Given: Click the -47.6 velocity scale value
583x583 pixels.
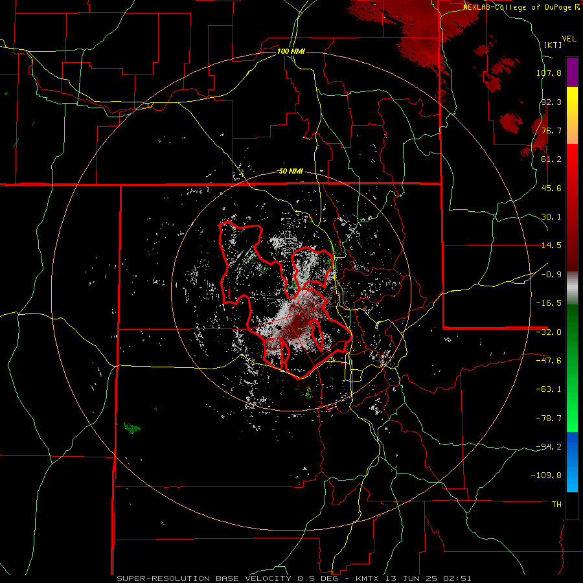Looking at the screenshot, I should 549,361.
